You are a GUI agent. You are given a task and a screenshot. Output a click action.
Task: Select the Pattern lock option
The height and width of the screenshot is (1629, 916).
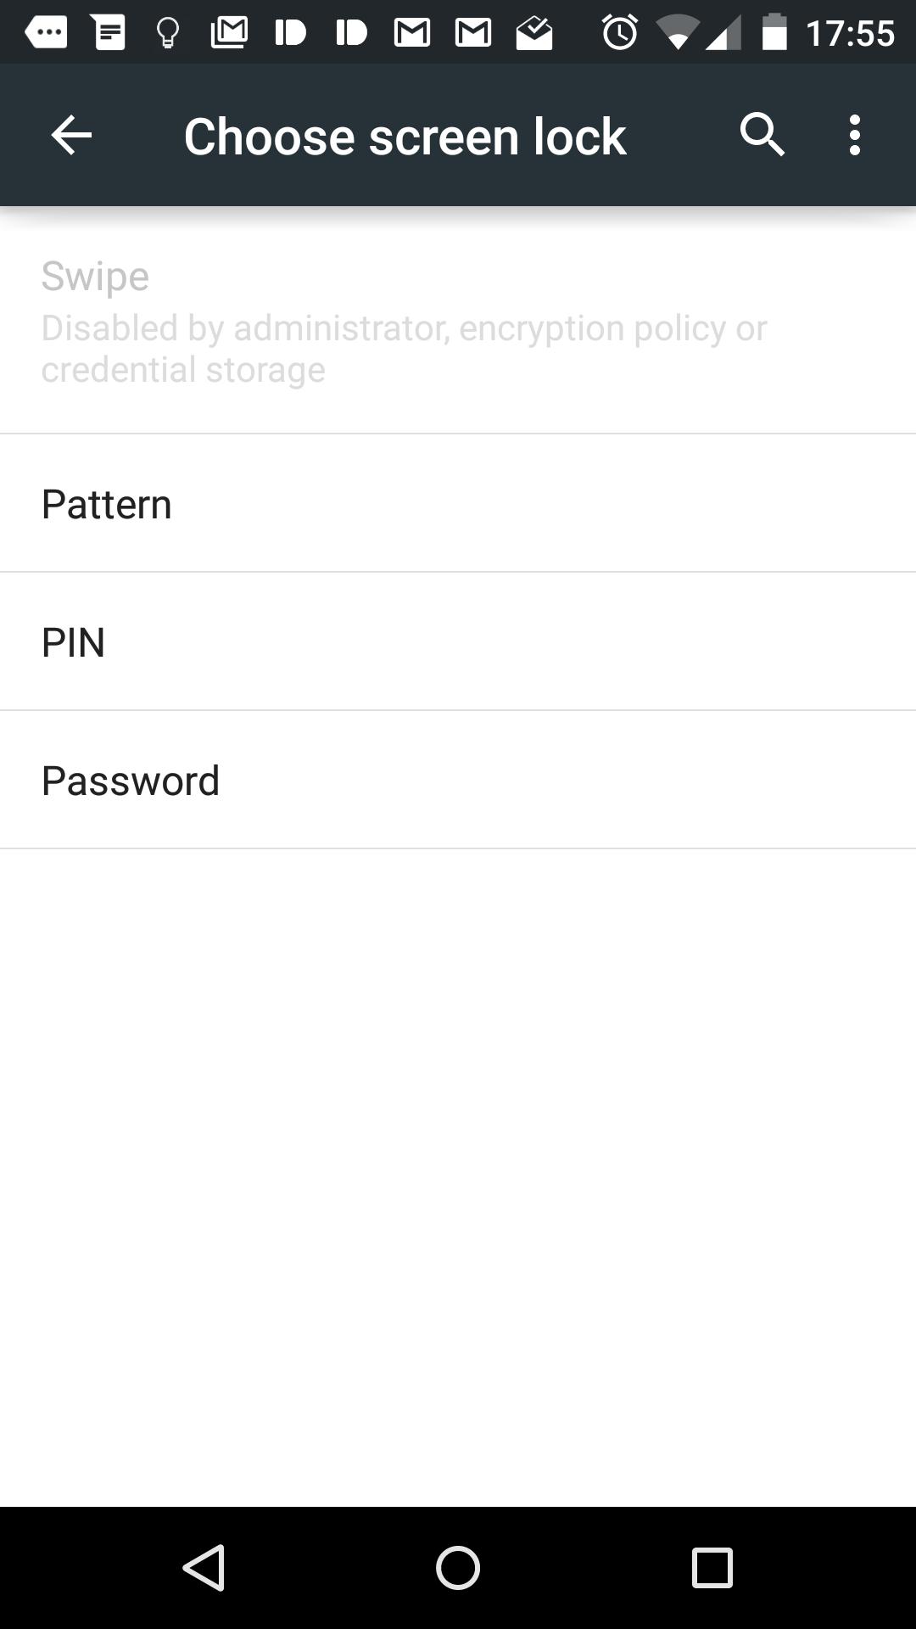click(x=458, y=504)
